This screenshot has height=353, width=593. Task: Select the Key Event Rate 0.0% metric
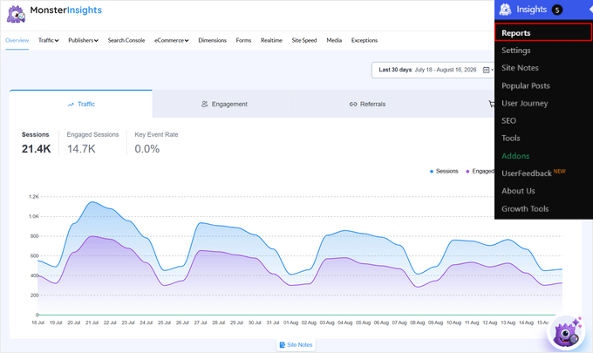tap(156, 143)
